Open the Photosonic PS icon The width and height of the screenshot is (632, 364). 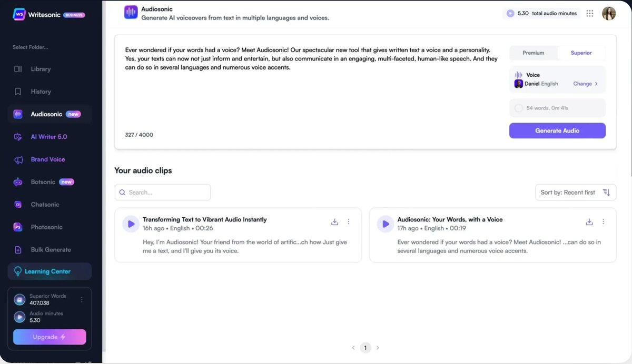(18, 227)
